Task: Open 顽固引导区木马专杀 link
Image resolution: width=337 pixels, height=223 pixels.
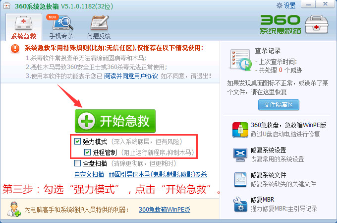Action: [x=158, y=174]
